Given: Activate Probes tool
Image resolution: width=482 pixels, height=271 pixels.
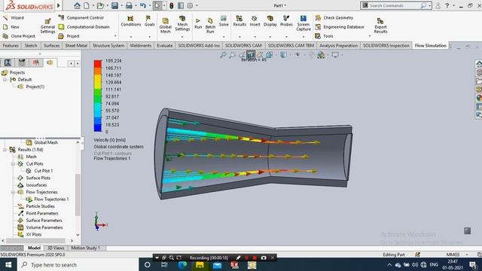Looking at the screenshot, I should 286,21.
